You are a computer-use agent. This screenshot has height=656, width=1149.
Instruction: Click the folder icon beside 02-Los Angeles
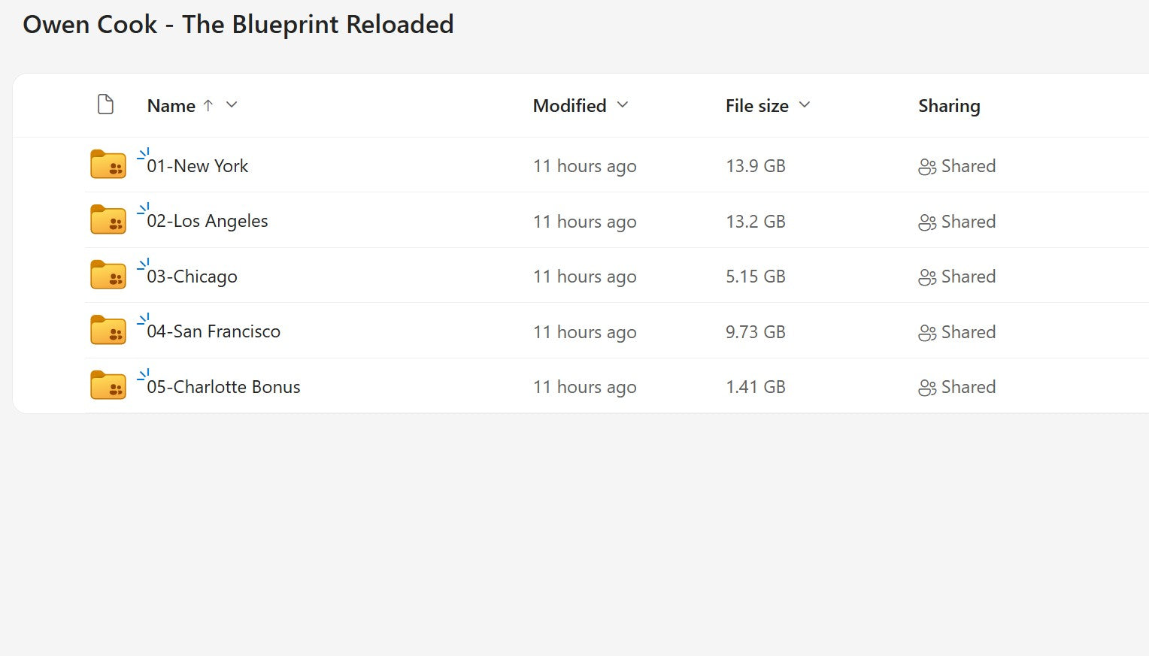tap(108, 219)
